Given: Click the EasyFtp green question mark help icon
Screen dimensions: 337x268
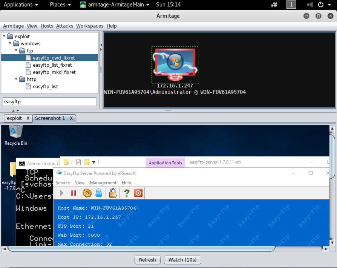Looking at the screenshot, I should pos(127,193).
